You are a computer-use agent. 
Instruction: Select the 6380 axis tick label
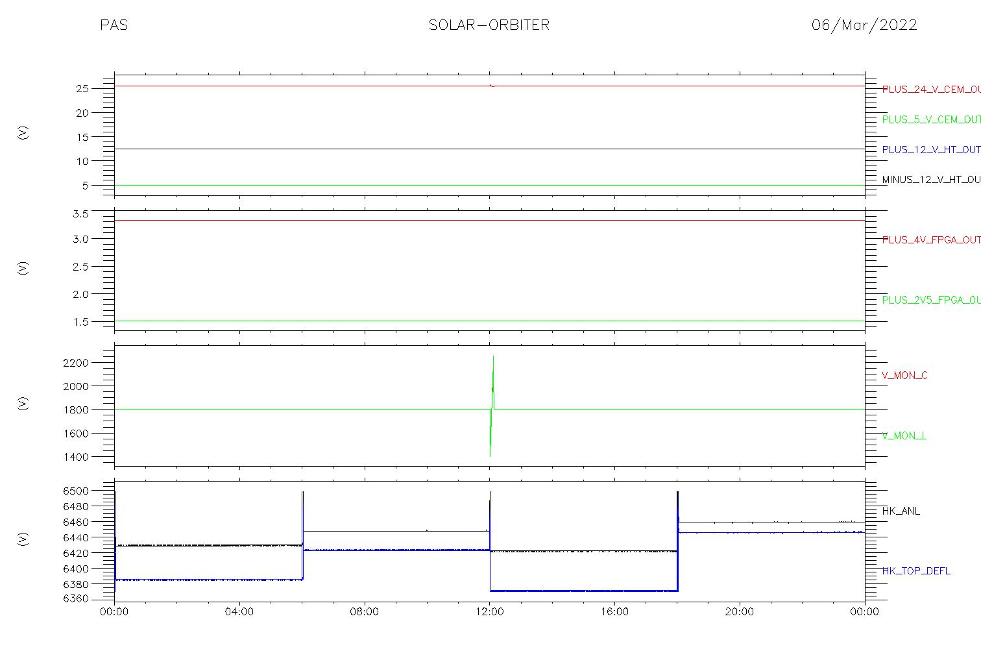click(76, 583)
